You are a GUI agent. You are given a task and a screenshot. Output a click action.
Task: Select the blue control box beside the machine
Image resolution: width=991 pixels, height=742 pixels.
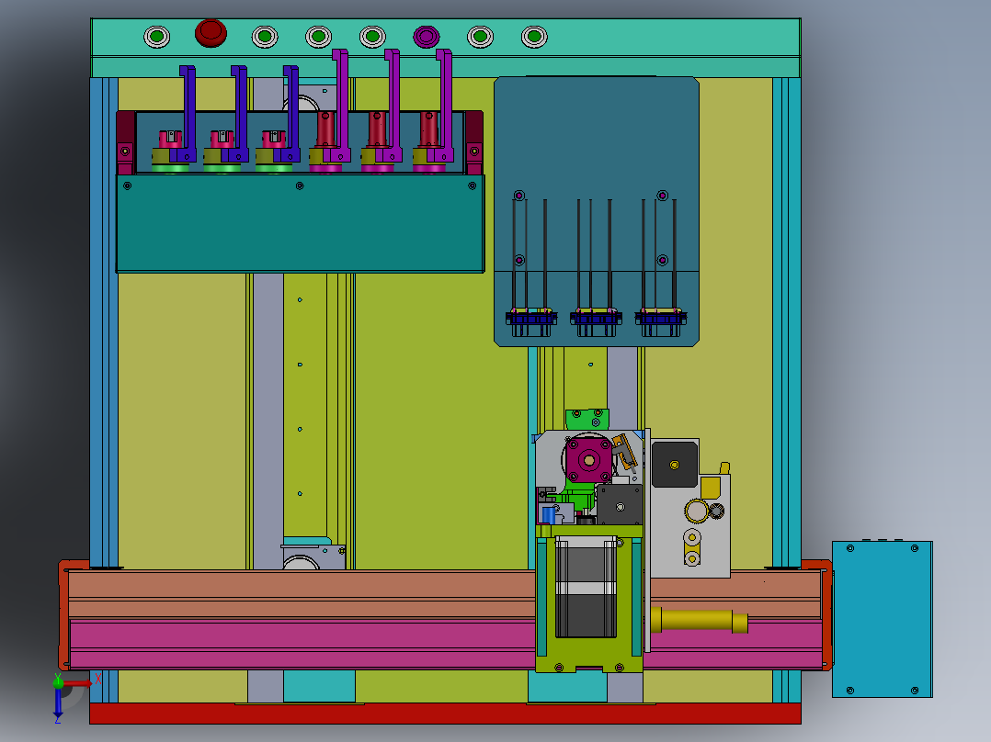(x=882, y=619)
